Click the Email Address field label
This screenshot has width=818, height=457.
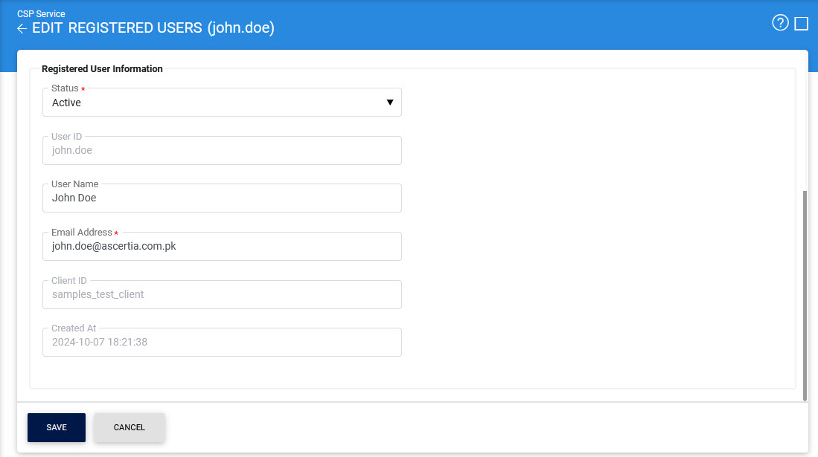tap(82, 233)
